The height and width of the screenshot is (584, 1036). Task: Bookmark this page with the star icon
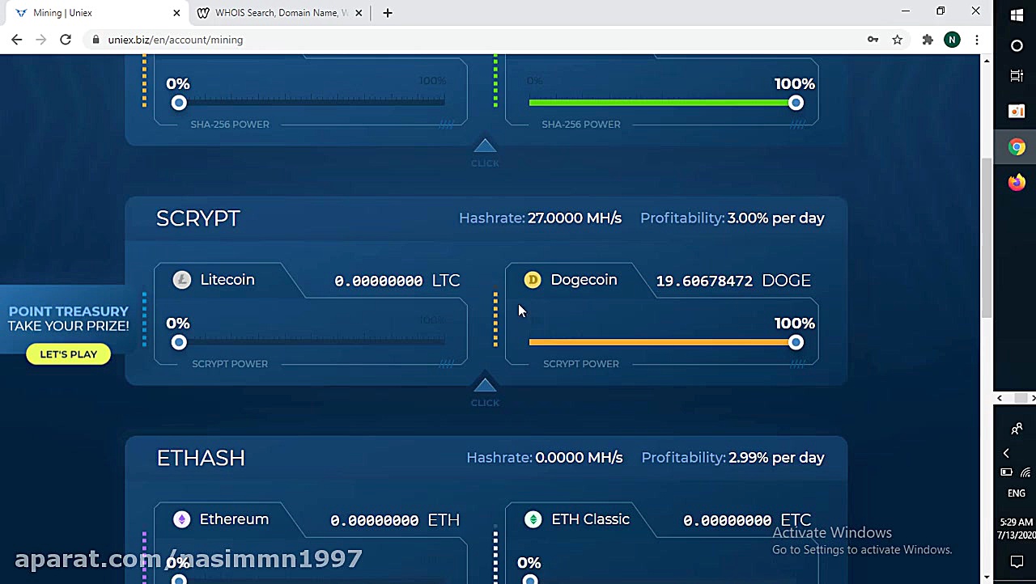coord(898,40)
